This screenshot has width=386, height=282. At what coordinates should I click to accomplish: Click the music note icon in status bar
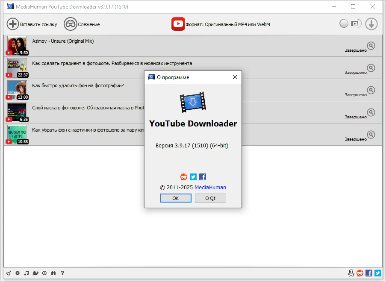coord(27,273)
